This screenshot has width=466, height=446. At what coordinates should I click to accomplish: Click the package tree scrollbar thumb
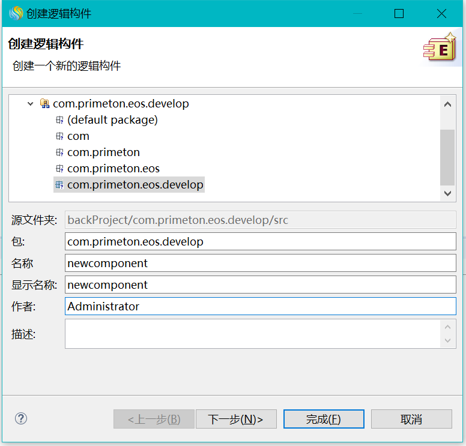(x=447, y=157)
